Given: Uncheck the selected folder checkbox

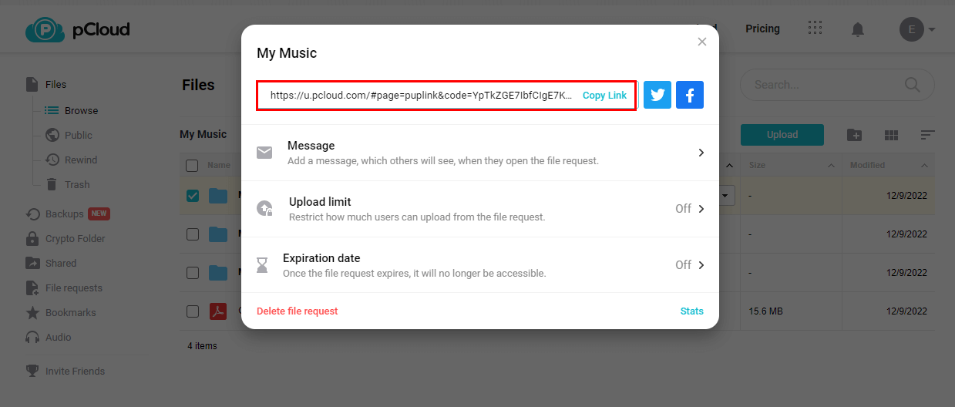Looking at the screenshot, I should (x=193, y=196).
